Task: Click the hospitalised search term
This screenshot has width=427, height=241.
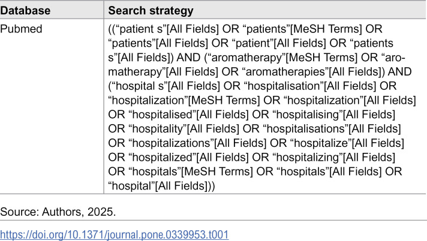Action: click(164, 115)
